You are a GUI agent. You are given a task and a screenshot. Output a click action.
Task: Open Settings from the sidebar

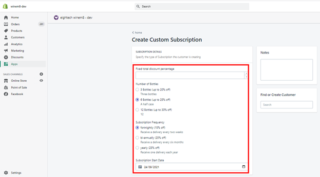coord(16,173)
